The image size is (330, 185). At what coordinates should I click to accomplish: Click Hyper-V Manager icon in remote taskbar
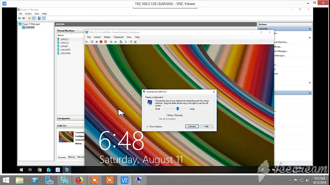(49, 169)
